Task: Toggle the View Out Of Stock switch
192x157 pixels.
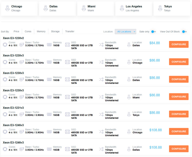Action: 184,32
